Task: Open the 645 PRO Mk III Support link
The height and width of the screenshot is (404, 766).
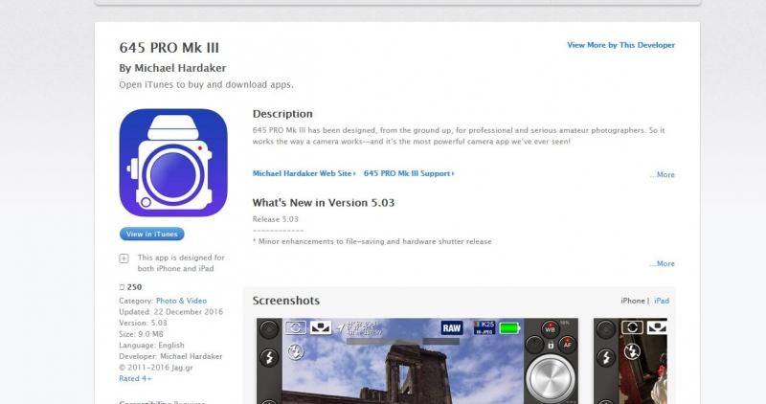Action: pos(409,174)
